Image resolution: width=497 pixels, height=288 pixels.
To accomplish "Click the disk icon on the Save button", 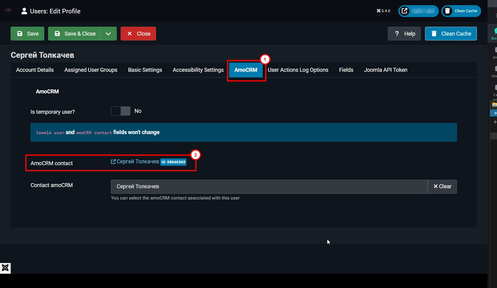I will (x=20, y=33).
